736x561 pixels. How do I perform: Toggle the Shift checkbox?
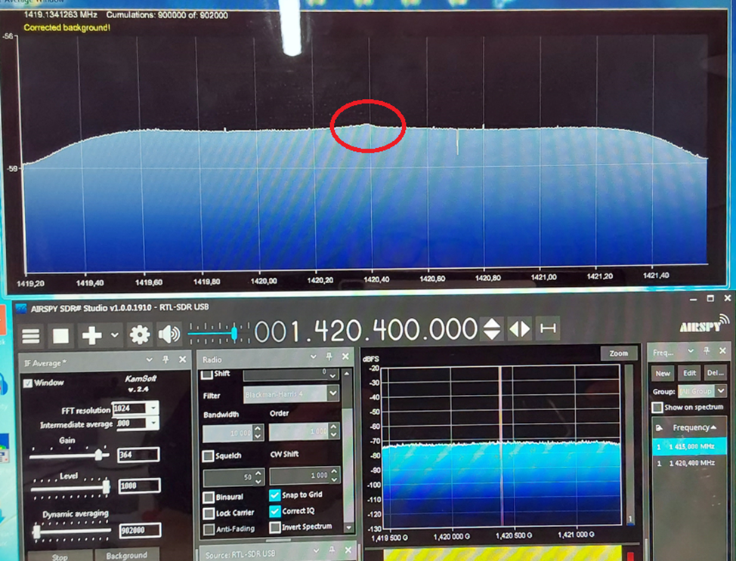[206, 375]
